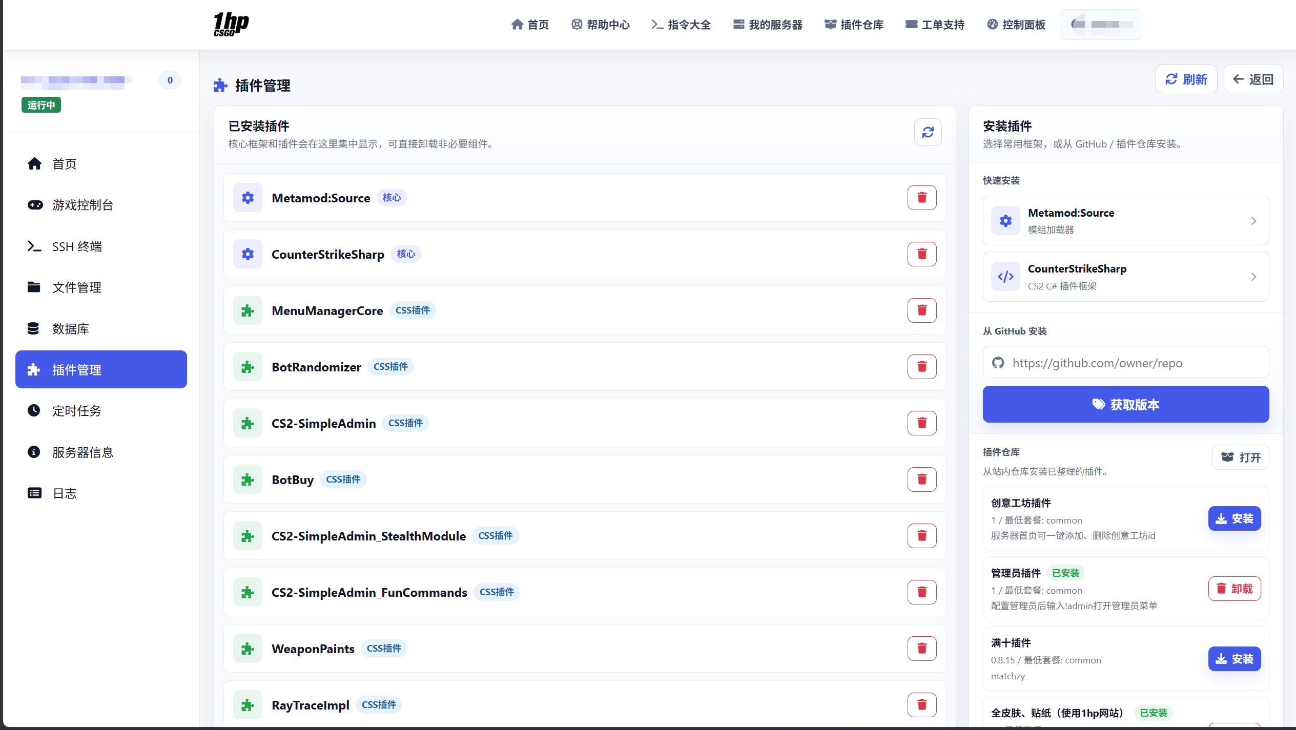Select 定时任务 scheduled tasks in sidebar
Screen dimensions: 1296x730
[101, 411]
